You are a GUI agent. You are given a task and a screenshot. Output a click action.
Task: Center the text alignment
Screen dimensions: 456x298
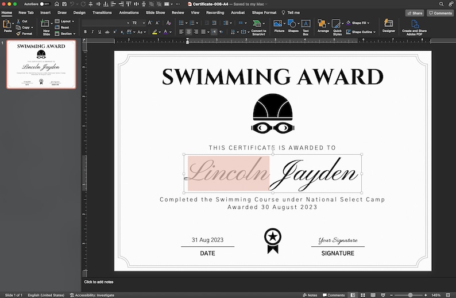point(188,32)
